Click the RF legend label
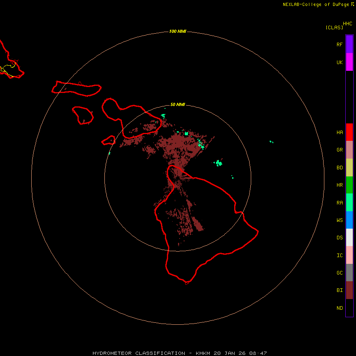The image size is (356, 356). [339, 44]
